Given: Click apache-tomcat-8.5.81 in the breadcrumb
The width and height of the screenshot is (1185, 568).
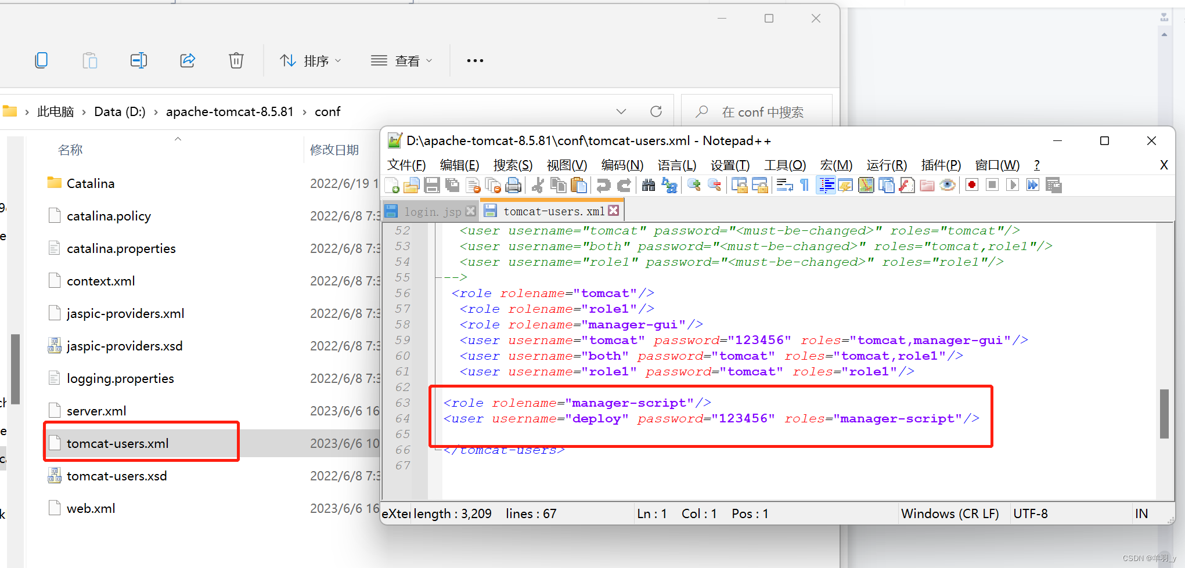Looking at the screenshot, I should point(230,111).
